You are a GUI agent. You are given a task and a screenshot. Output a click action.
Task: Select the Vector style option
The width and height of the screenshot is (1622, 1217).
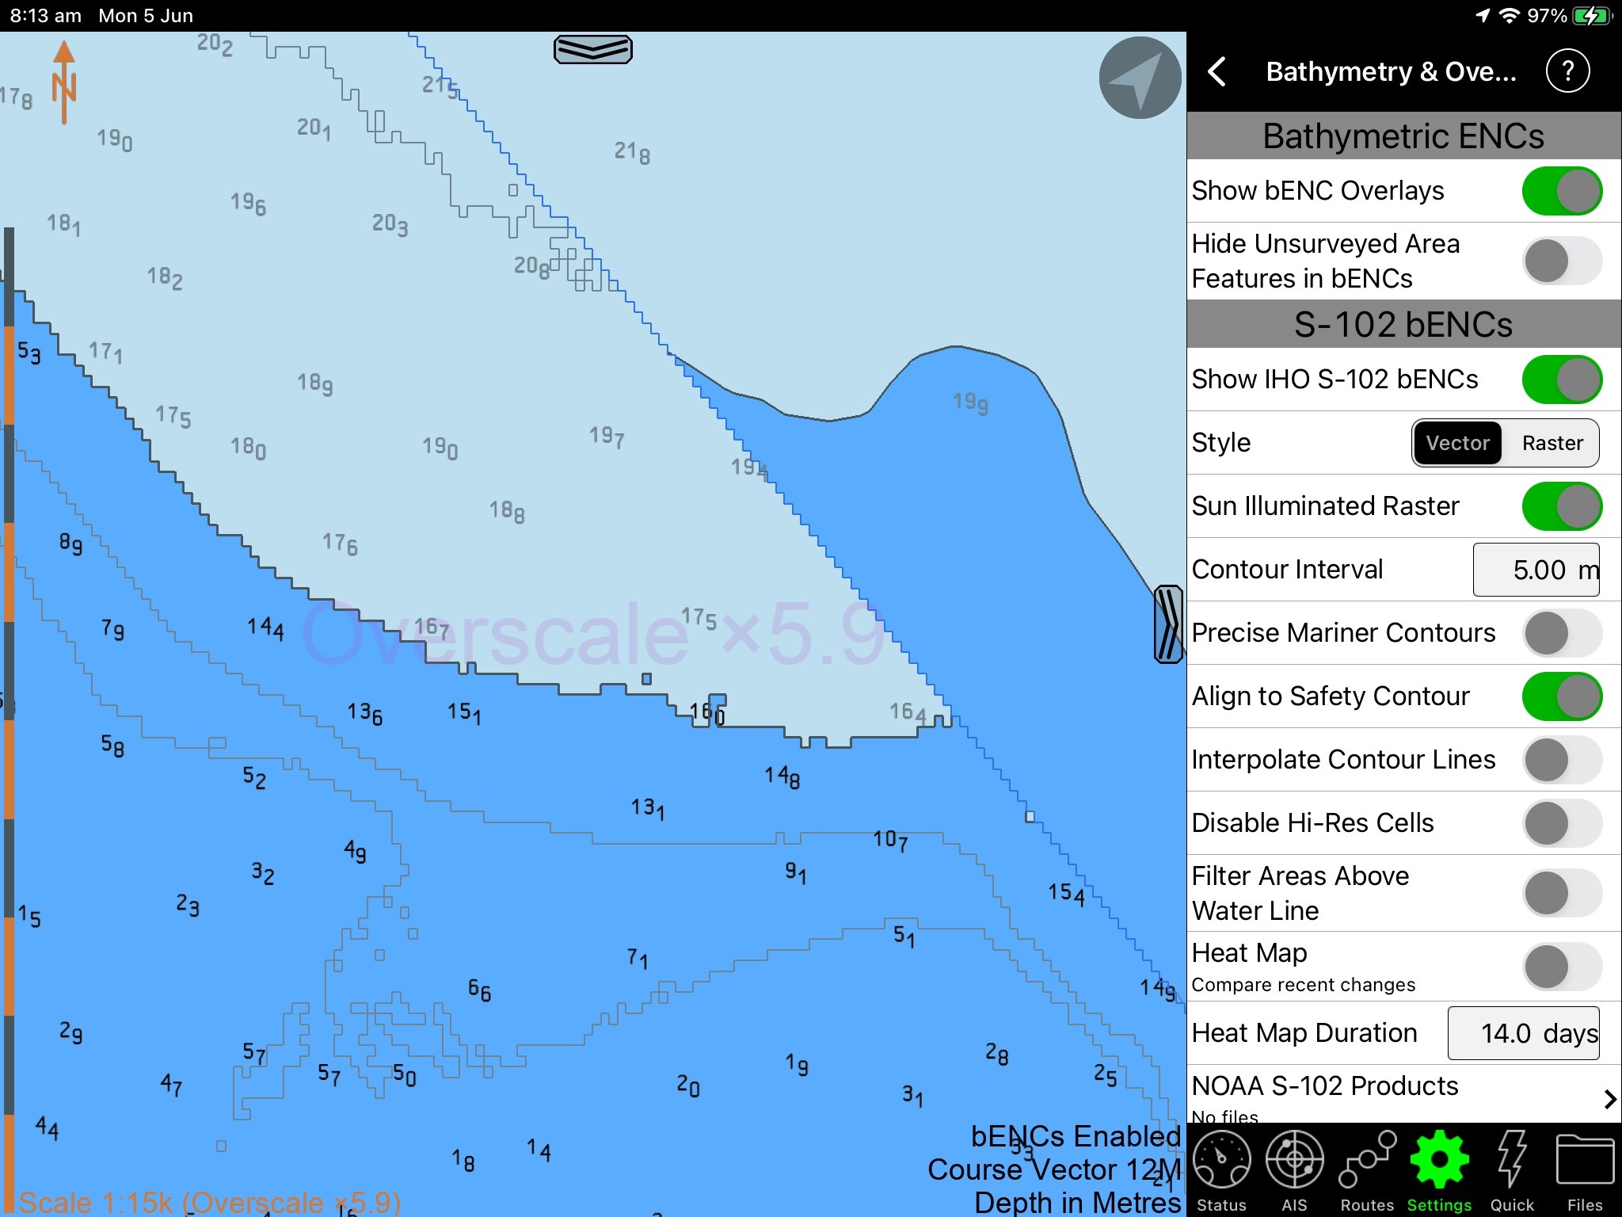pyautogui.click(x=1458, y=443)
